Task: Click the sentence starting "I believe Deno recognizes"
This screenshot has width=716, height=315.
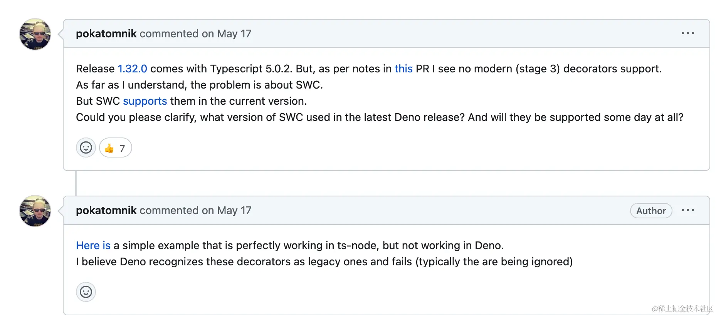Action: click(x=324, y=262)
